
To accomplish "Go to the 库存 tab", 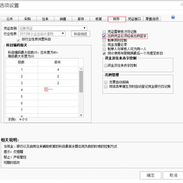I will [81, 19].
